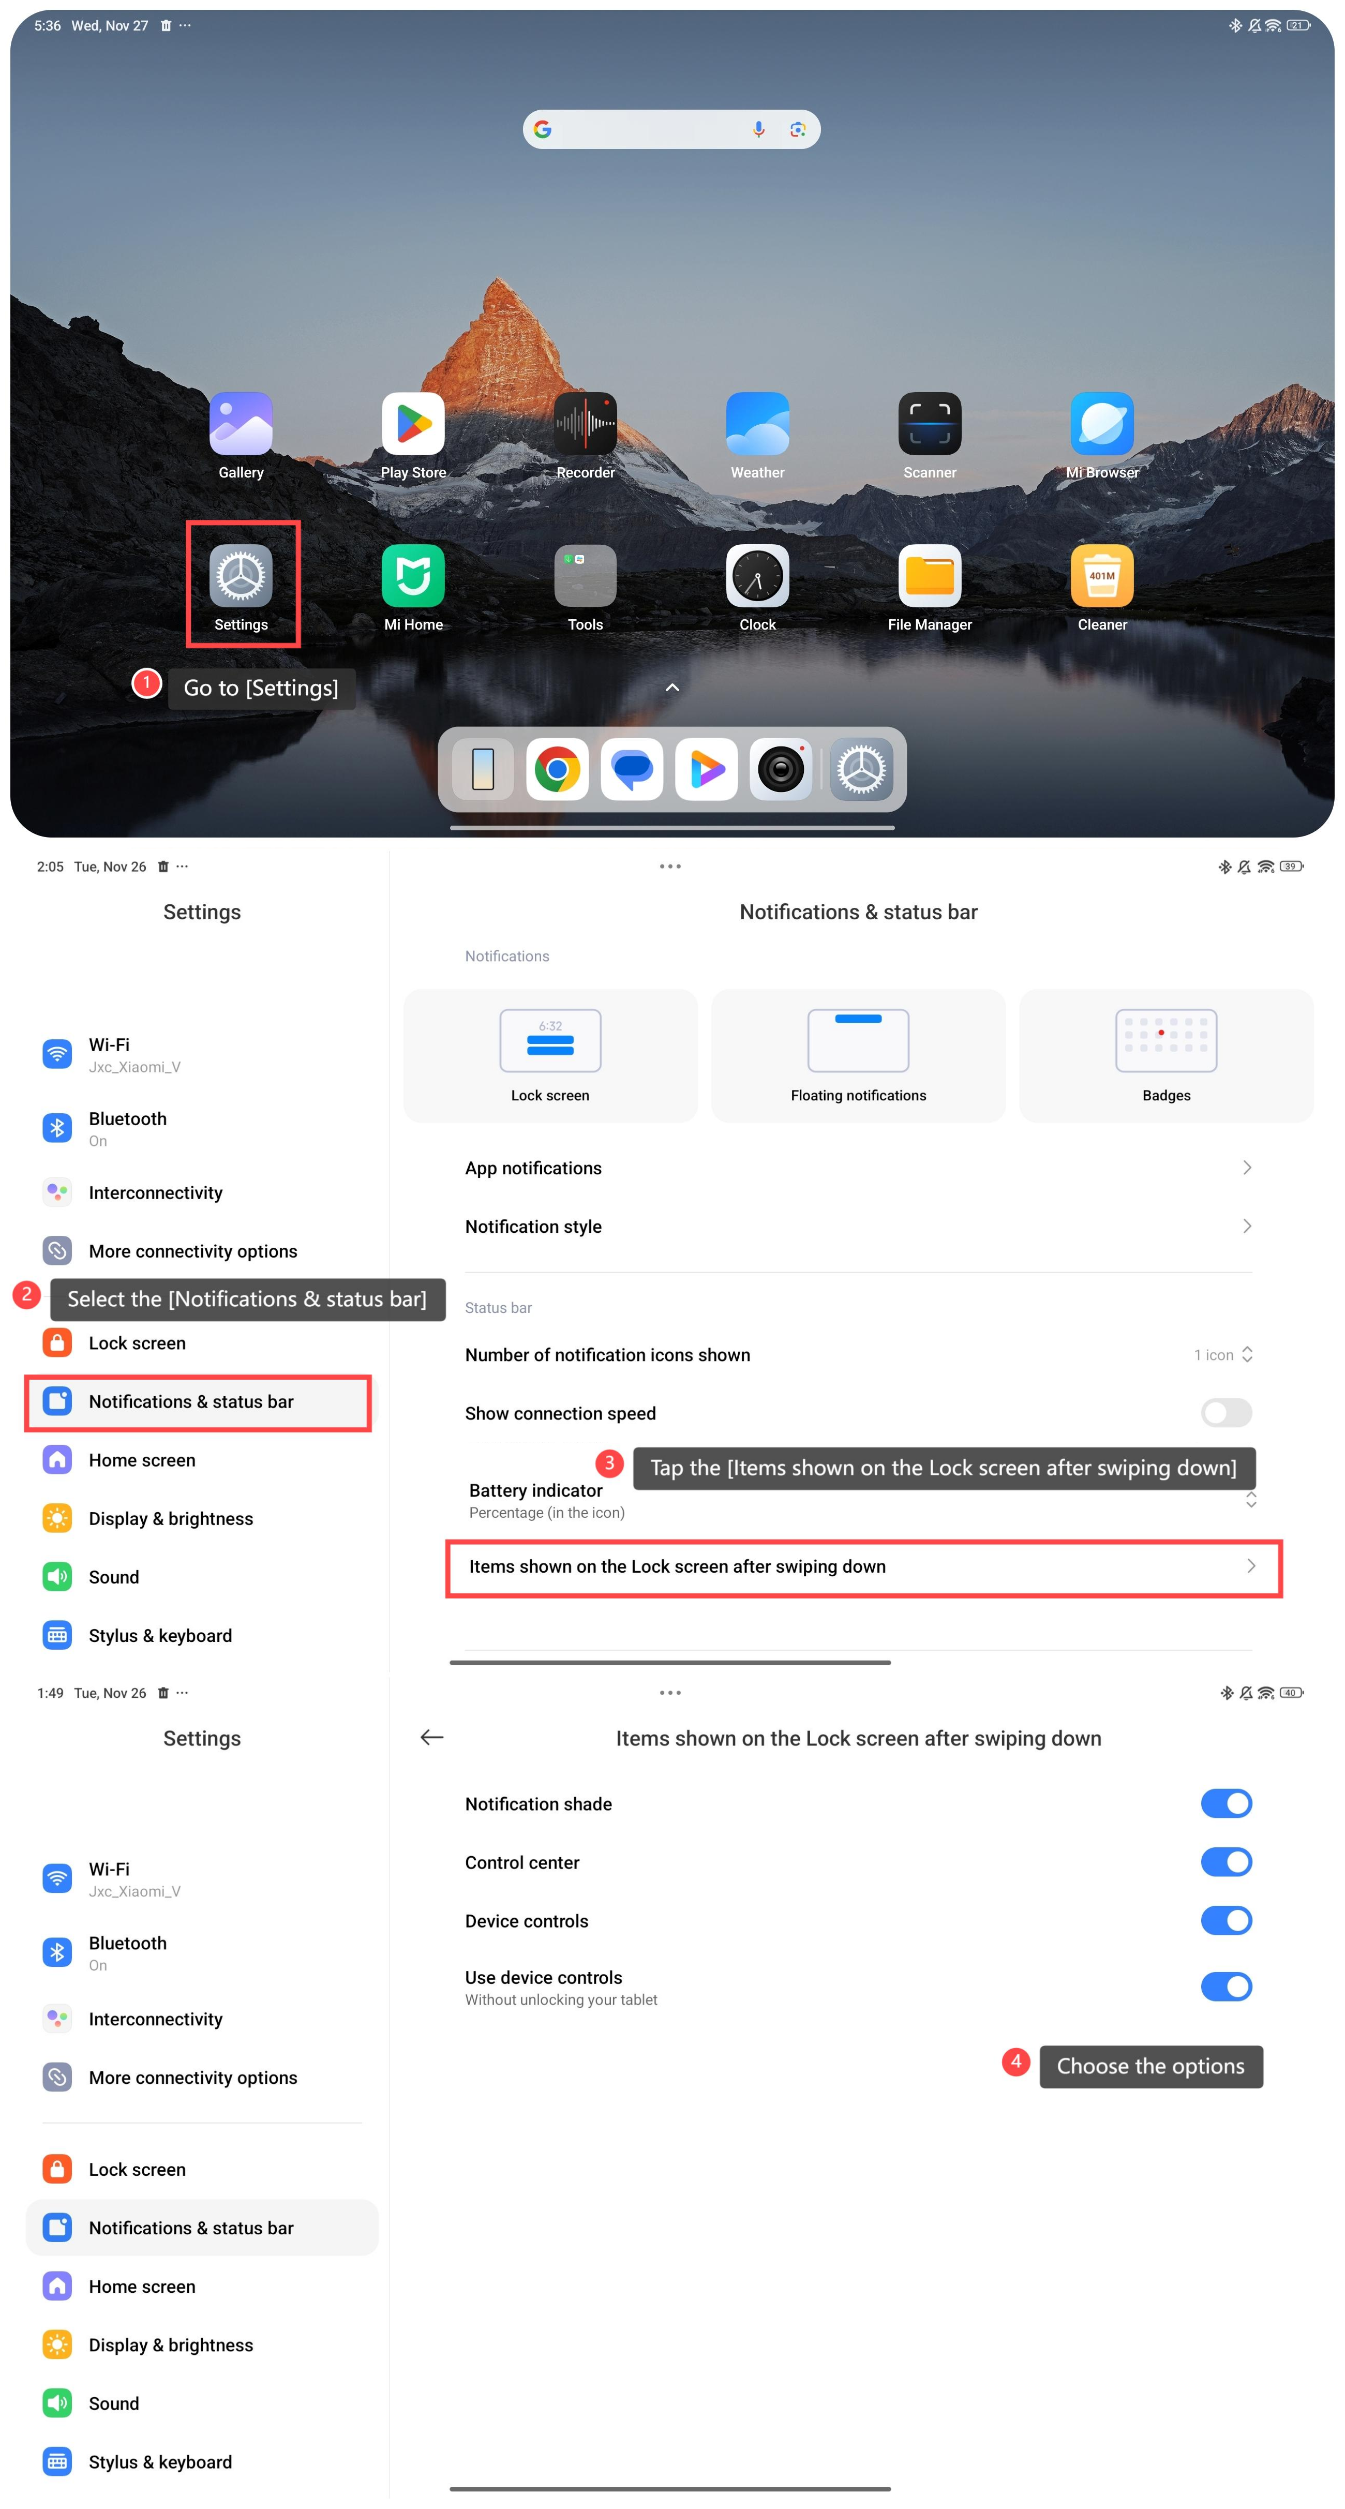
Task: Open Chrome from the dock
Action: (x=557, y=769)
